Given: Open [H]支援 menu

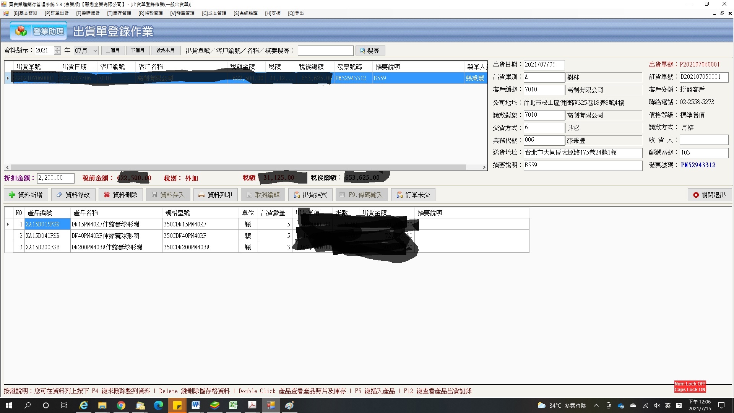Looking at the screenshot, I should pyautogui.click(x=273, y=13).
